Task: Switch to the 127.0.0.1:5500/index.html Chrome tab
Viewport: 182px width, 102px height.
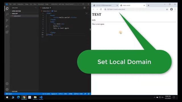Action: pyautogui.click(x=106, y=5)
